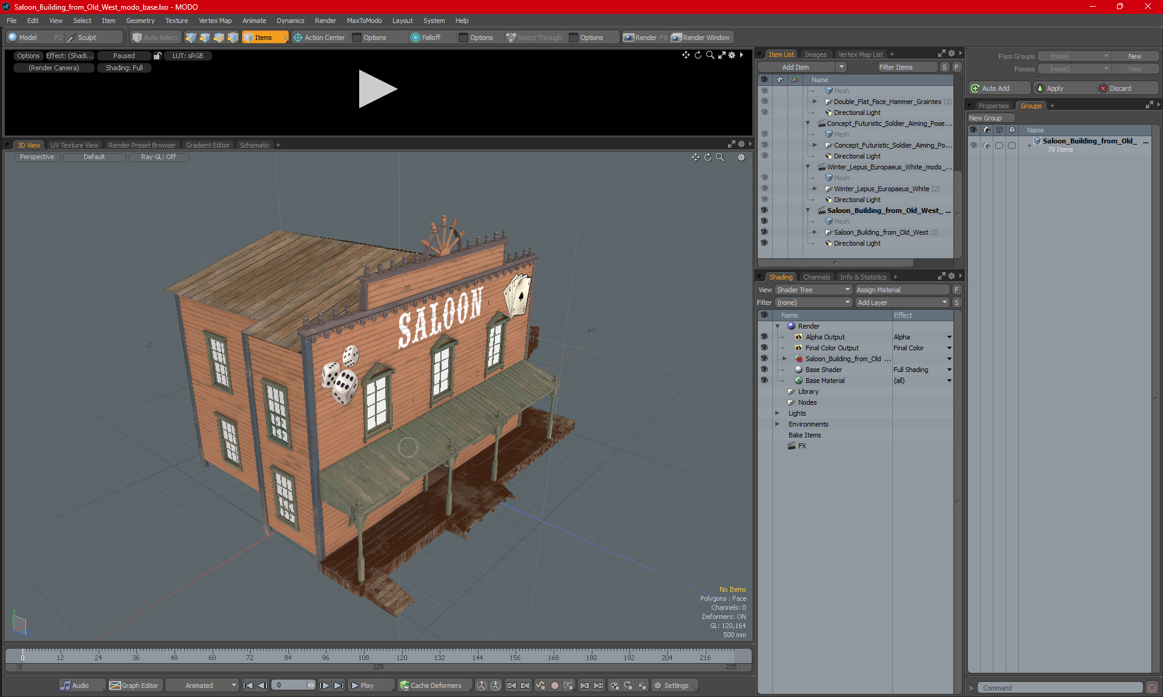Switch to the Sculpt tool

click(x=94, y=38)
